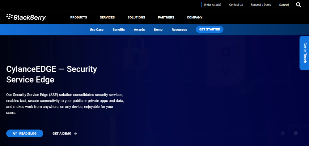Image resolution: width=309 pixels, height=146 pixels.
Task: Open the Contact Us link
Action: click(x=236, y=5)
